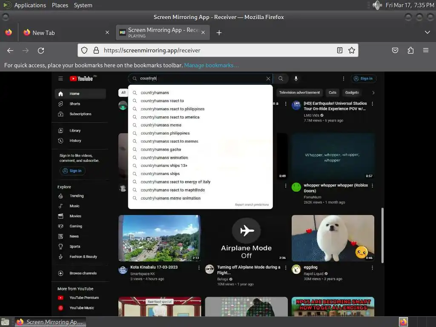The width and height of the screenshot is (436, 327).
Task: Start voice search with the microphone
Action: 296,79
